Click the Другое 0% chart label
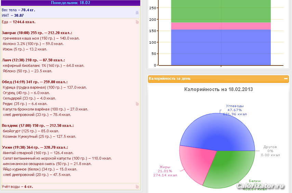This screenshot has width=292, height=193. pos(270,151)
